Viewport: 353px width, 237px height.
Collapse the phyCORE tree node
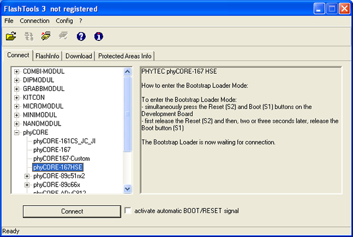click(16, 133)
